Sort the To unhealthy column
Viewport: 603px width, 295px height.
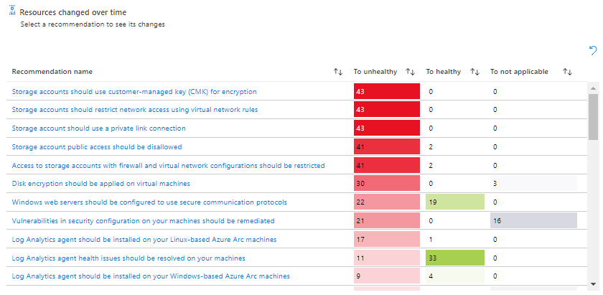[411, 72]
